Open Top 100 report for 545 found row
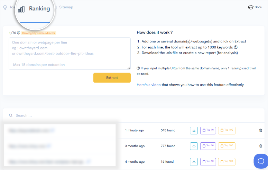Screen dimensions: 268x170 coord(227,130)
